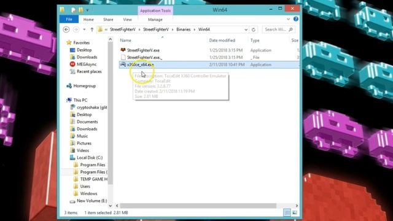Select the Manage ribbon tab
Image resolution: width=393 pixels, height=221 pixels.
click(155, 20)
